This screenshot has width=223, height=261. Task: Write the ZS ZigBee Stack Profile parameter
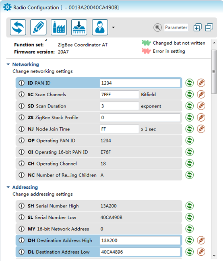click(x=201, y=117)
